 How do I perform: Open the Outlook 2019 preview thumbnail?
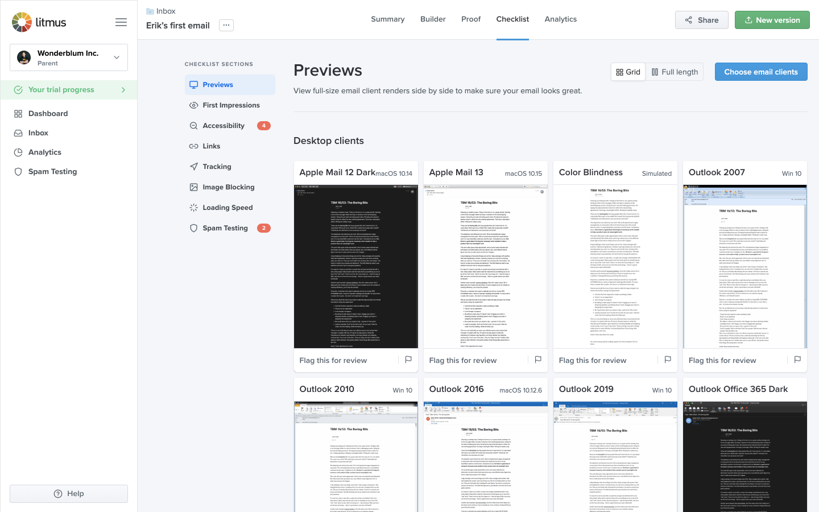click(x=615, y=457)
